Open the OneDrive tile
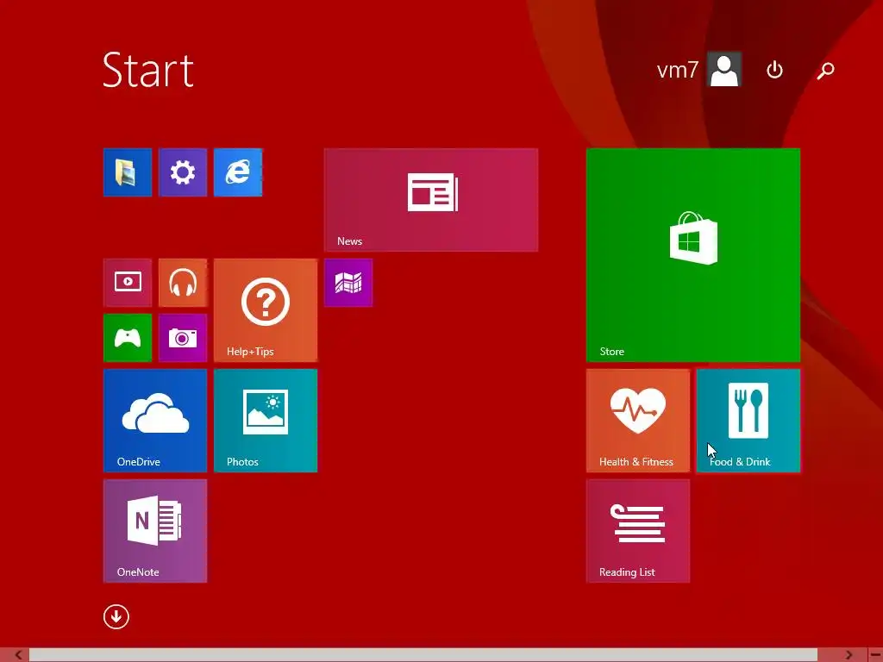The width and height of the screenshot is (883, 662). tap(155, 421)
